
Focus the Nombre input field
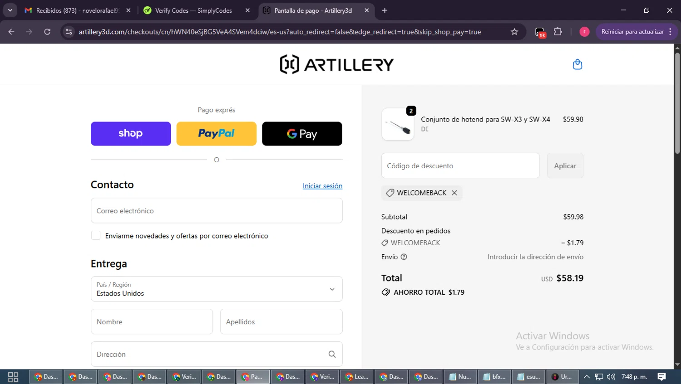152,321
